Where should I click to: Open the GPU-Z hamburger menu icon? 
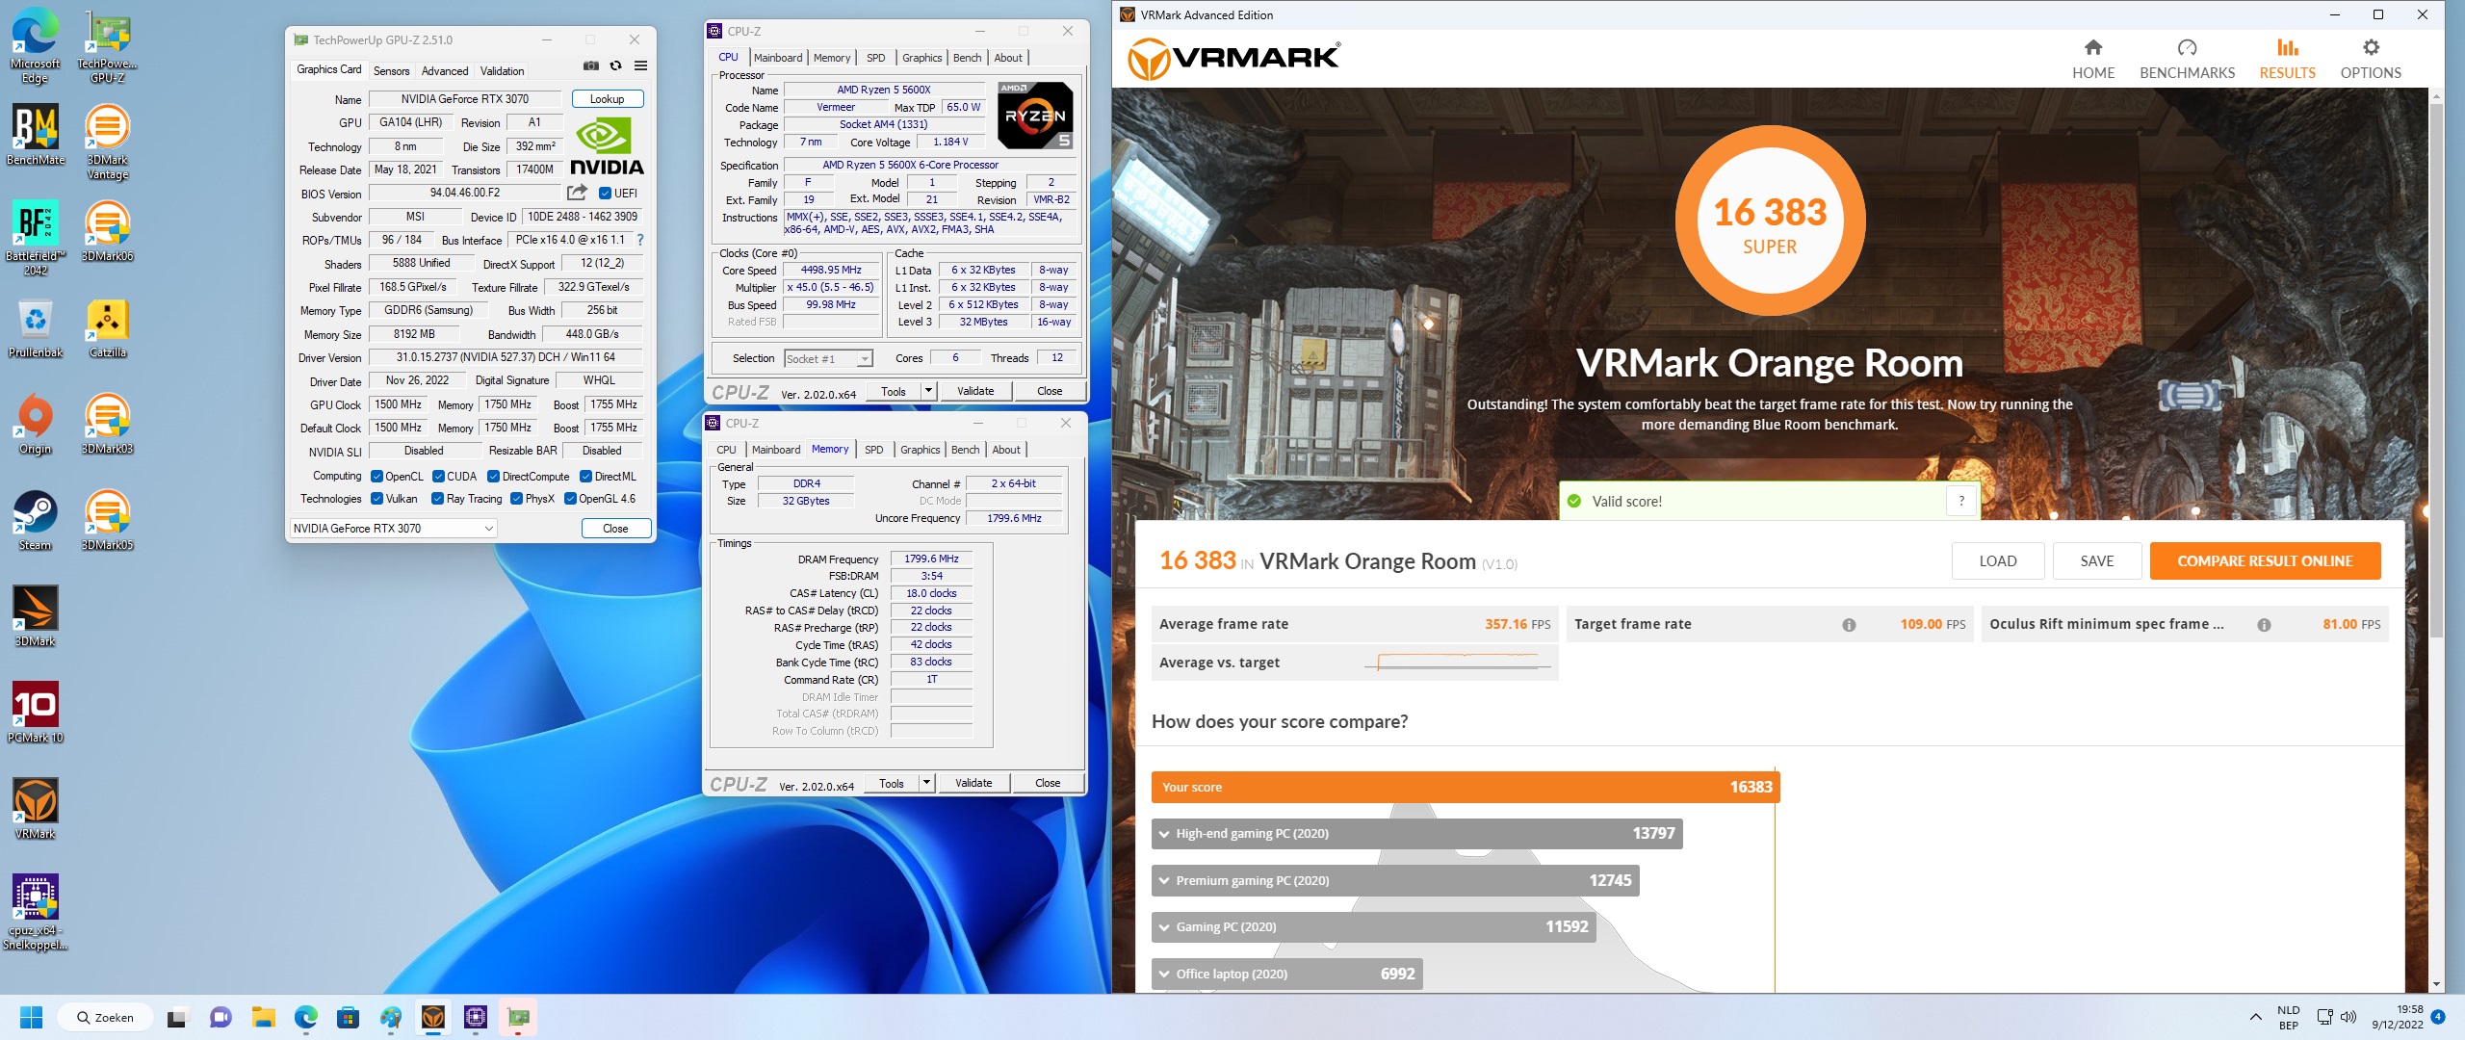point(640,66)
